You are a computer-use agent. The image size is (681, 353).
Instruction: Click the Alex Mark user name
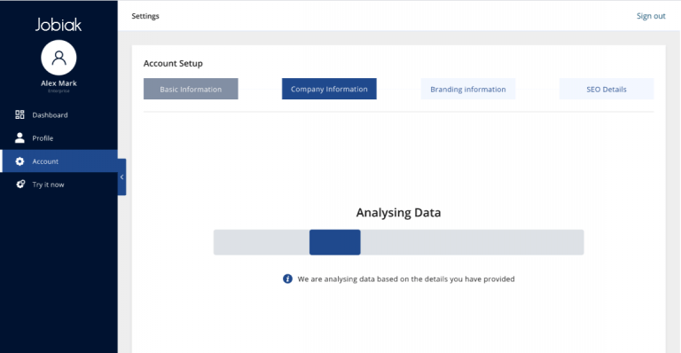[x=59, y=83]
